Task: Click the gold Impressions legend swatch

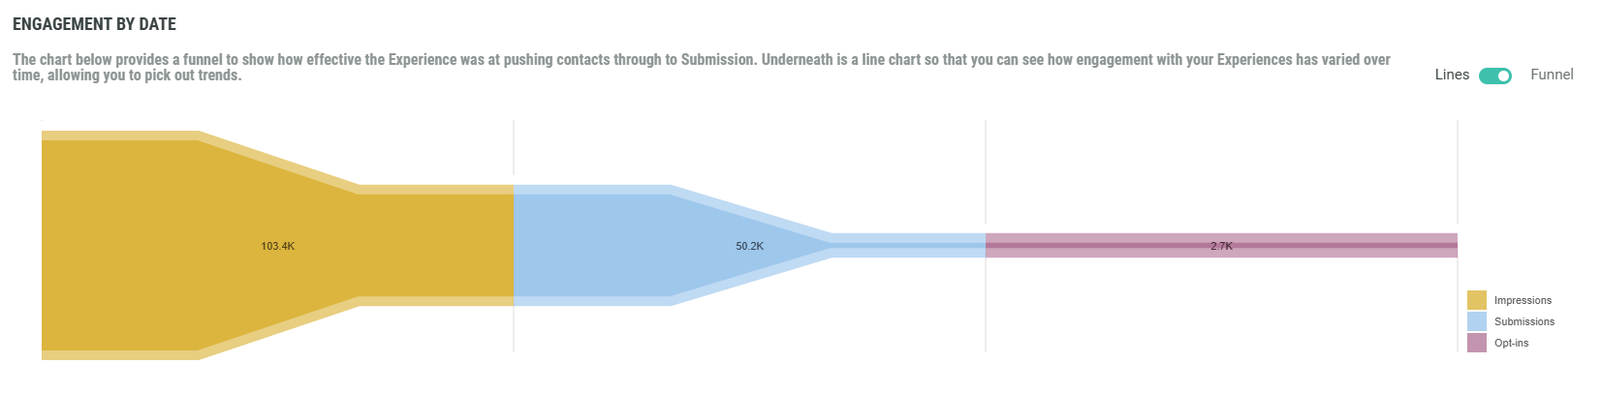Action: tap(1476, 300)
